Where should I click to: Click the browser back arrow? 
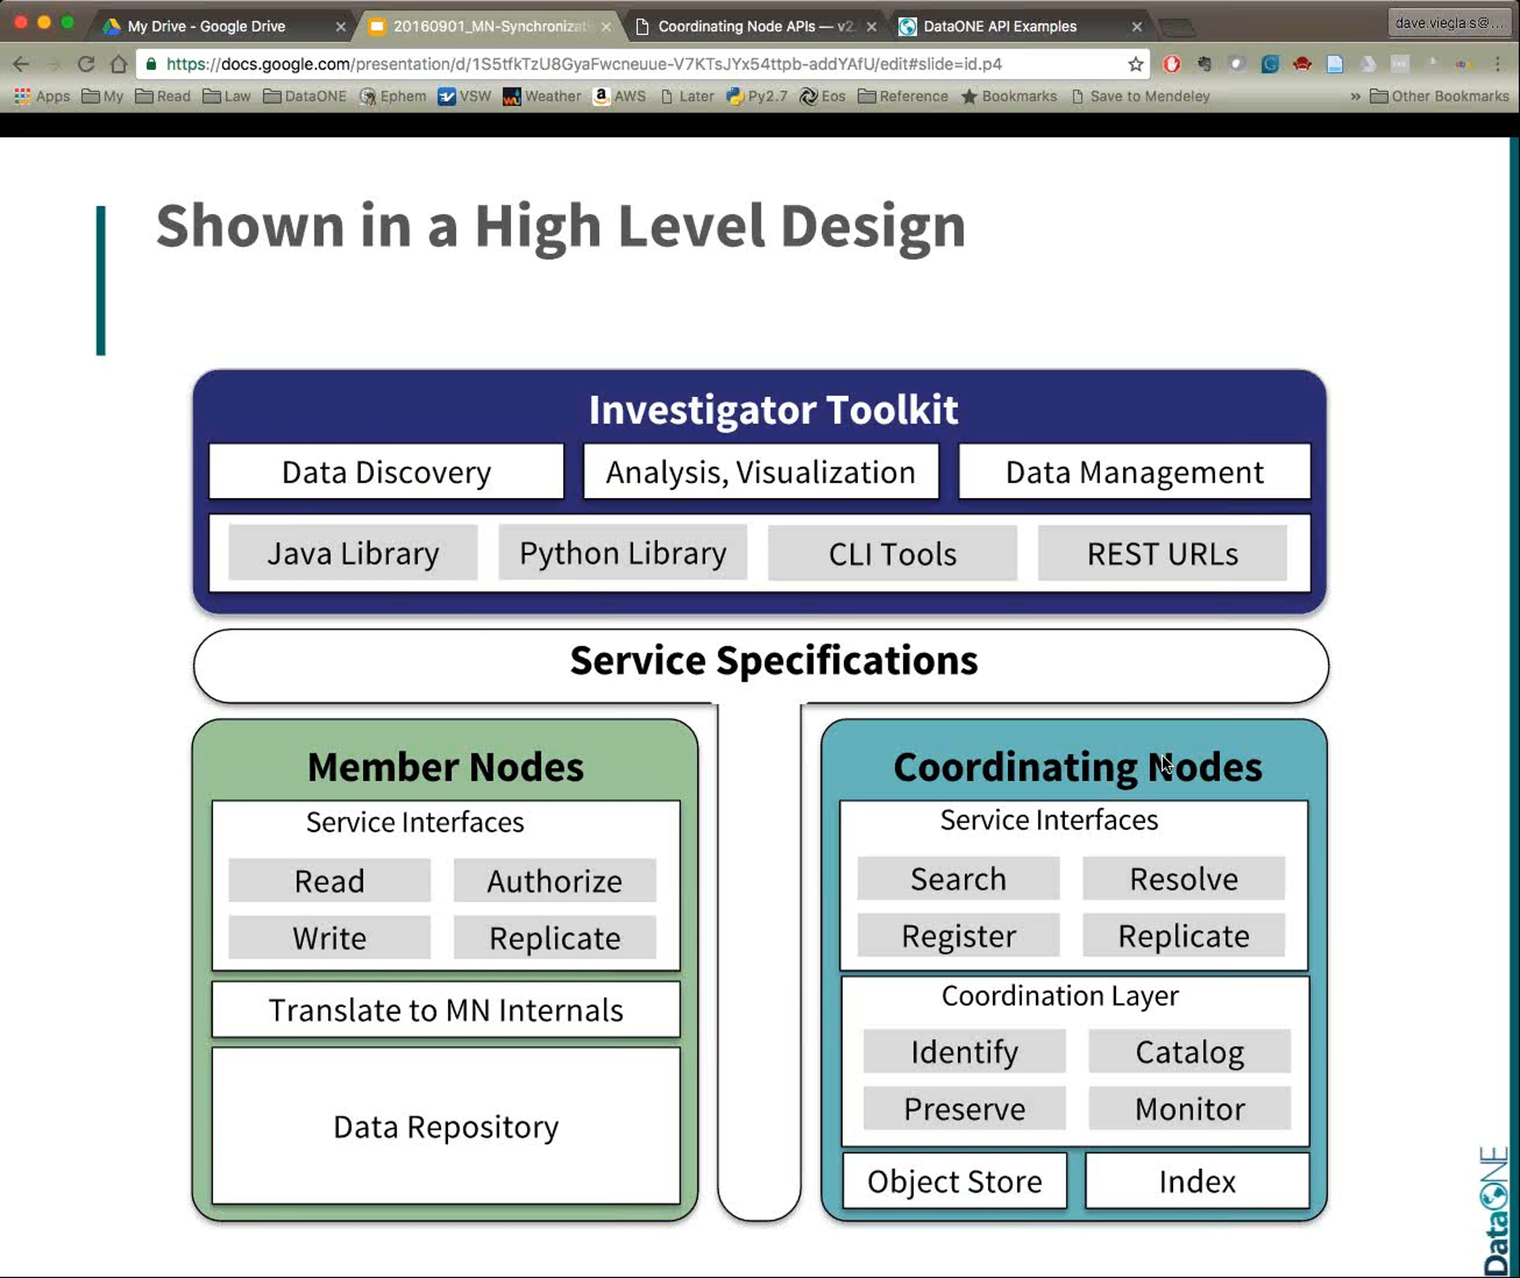click(21, 64)
